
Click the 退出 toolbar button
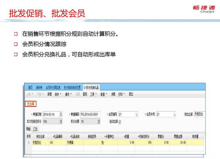pyautogui.click(x=131, y=94)
